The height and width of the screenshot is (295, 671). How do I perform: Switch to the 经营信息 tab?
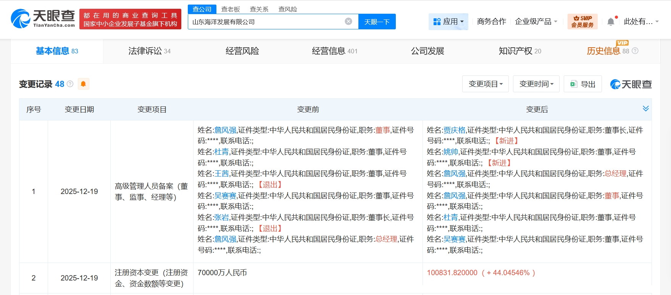pyautogui.click(x=334, y=51)
